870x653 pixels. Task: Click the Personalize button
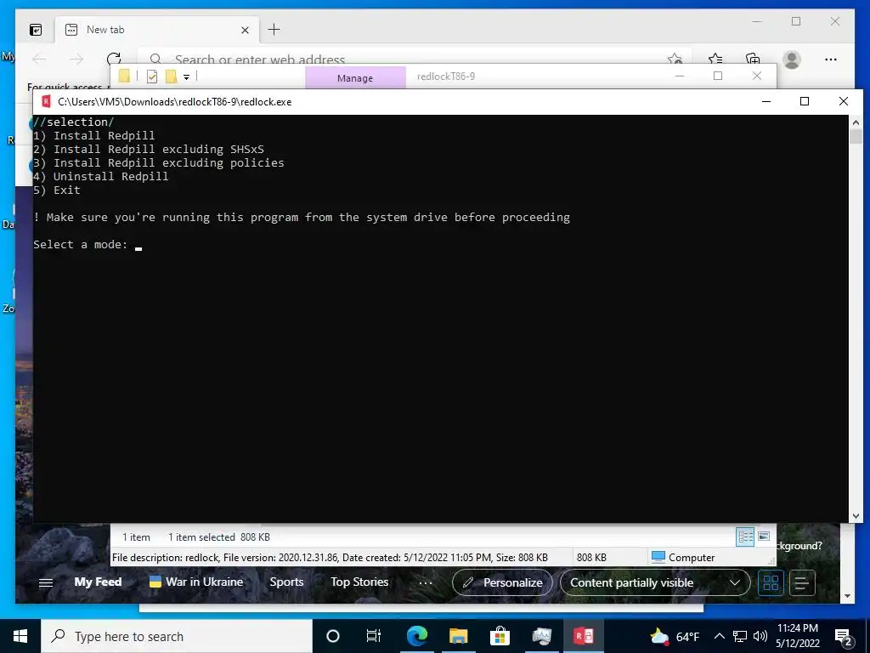click(x=503, y=582)
